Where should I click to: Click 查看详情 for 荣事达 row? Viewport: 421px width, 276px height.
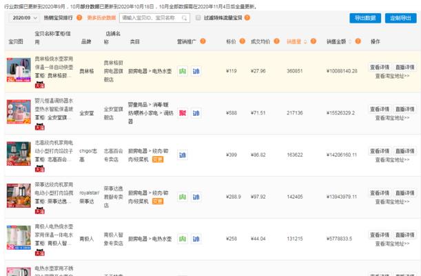(380, 193)
